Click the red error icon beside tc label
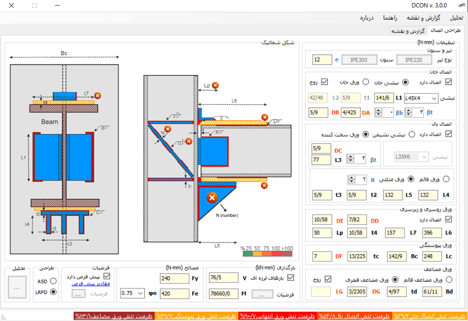 [167, 129]
